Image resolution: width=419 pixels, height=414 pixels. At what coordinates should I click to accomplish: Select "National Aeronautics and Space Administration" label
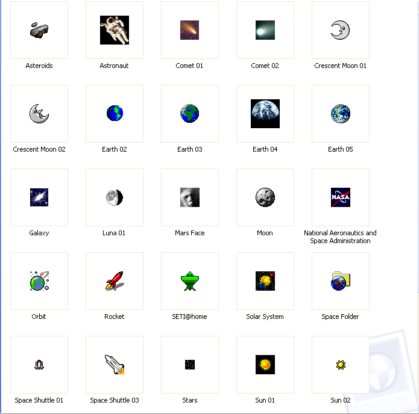[340, 237]
